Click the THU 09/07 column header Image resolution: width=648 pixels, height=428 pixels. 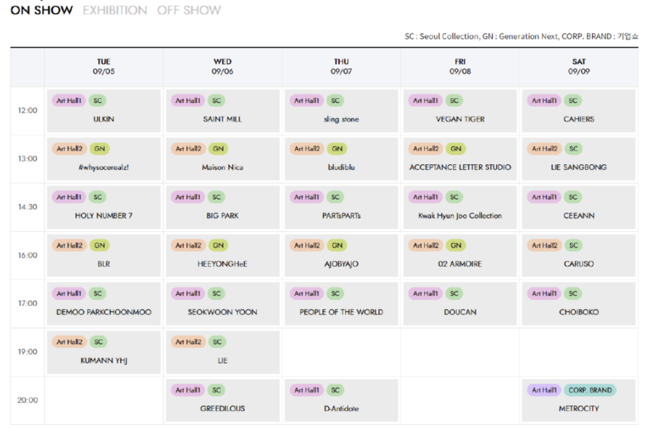[341, 67]
